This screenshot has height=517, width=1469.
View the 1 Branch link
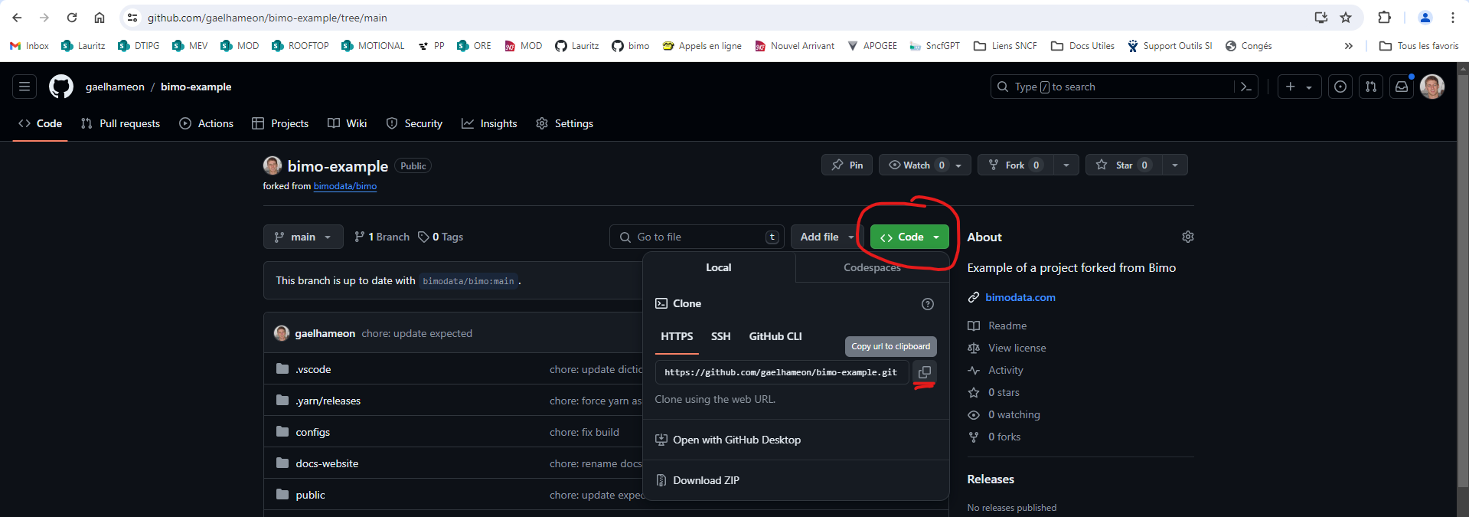382,237
